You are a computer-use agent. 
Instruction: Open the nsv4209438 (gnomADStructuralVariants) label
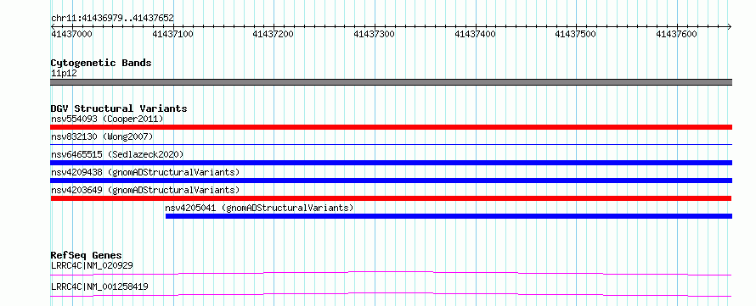tap(145, 172)
